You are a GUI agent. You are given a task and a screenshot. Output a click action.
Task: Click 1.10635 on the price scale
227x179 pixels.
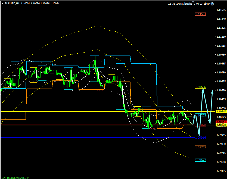click(x=221, y=82)
